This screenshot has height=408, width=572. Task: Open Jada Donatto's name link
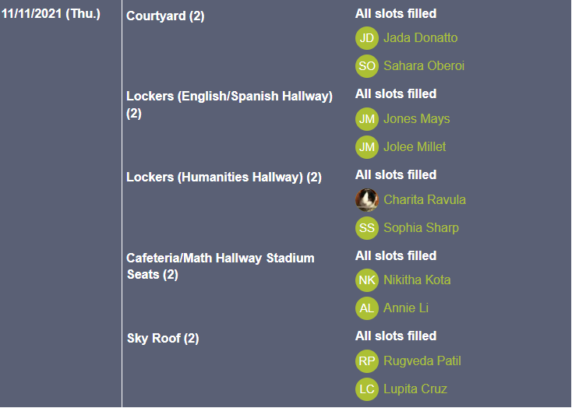(x=420, y=38)
